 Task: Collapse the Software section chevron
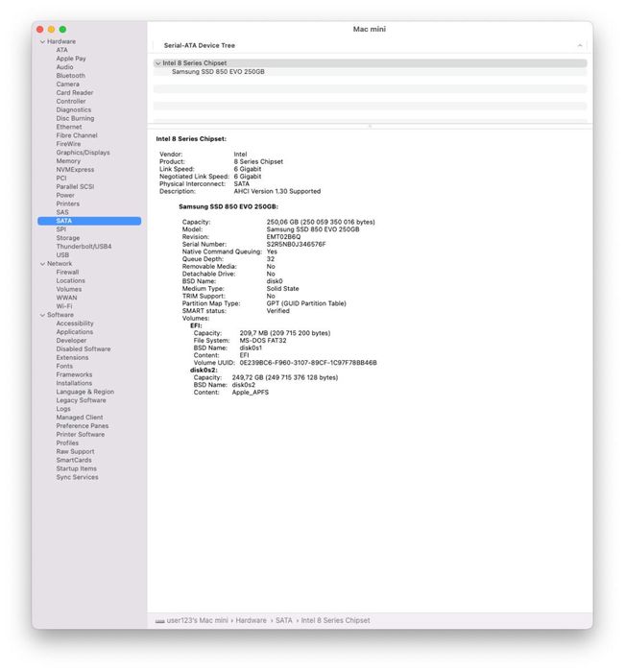click(42, 315)
